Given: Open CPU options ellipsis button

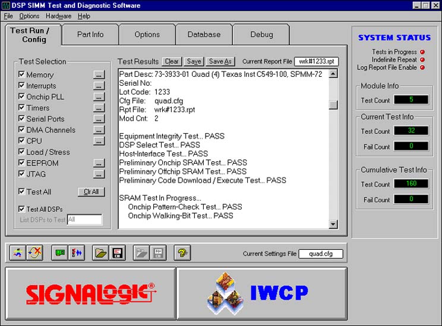Looking at the screenshot, I should [x=99, y=141].
